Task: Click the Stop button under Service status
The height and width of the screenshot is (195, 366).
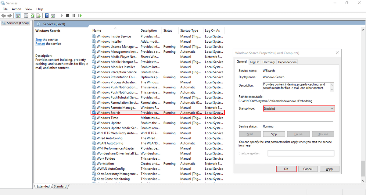Action: pyautogui.click(x=274, y=134)
